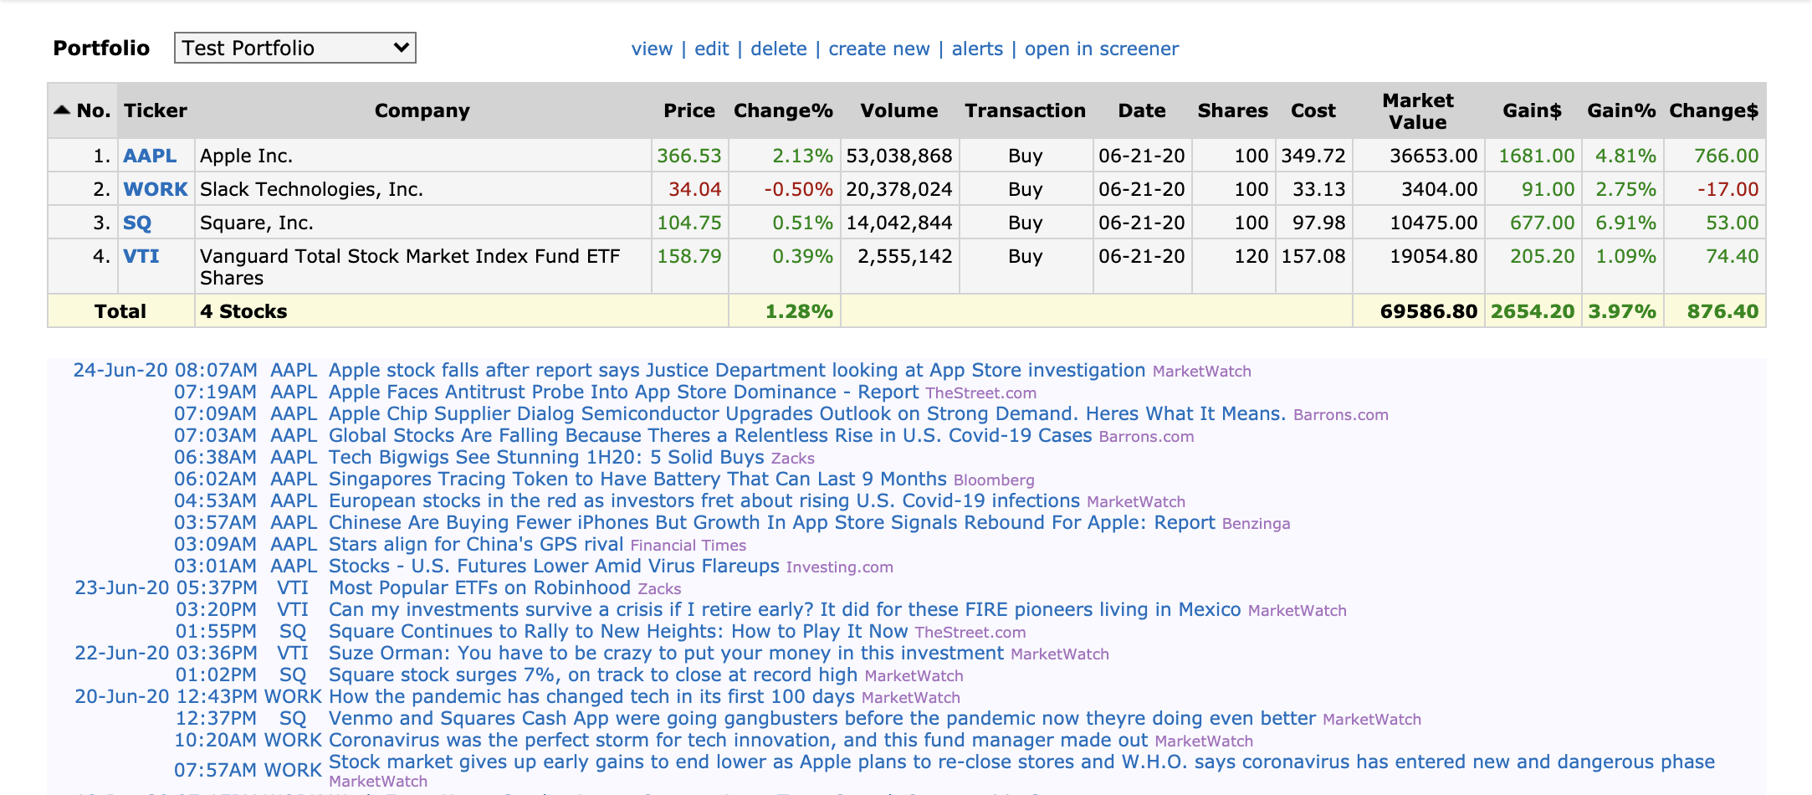Open the SQ ticker link in table
The height and width of the screenshot is (795, 1812).
(x=137, y=223)
